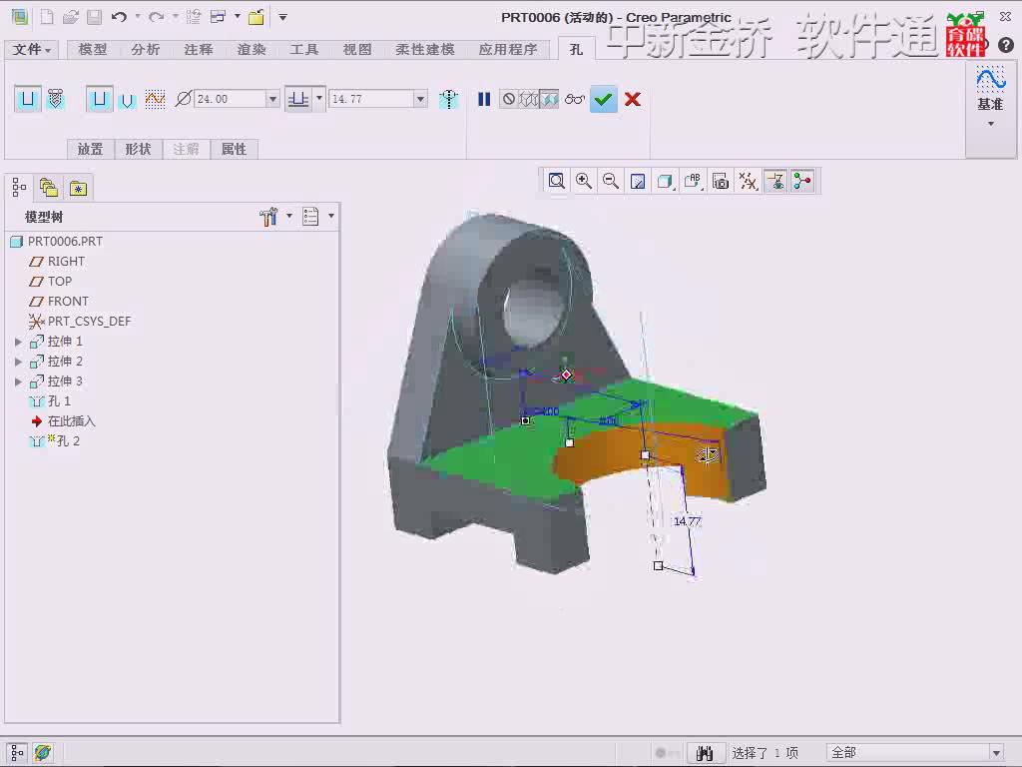Screen dimensions: 1022x767
Task: Switch to the 工具 ribbon tab
Action: pos(303,50)
